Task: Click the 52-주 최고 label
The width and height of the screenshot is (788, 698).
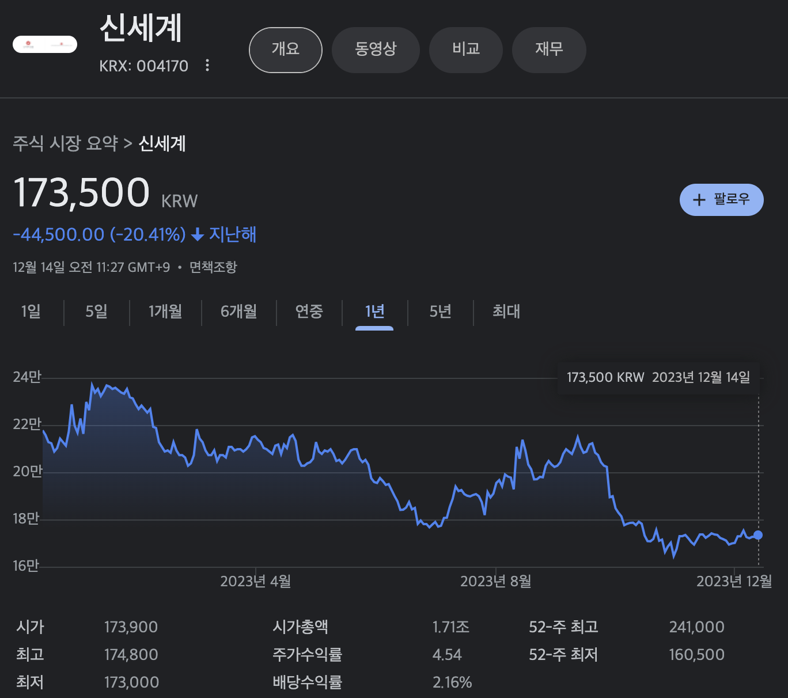Action: click(x=563, y=627)
